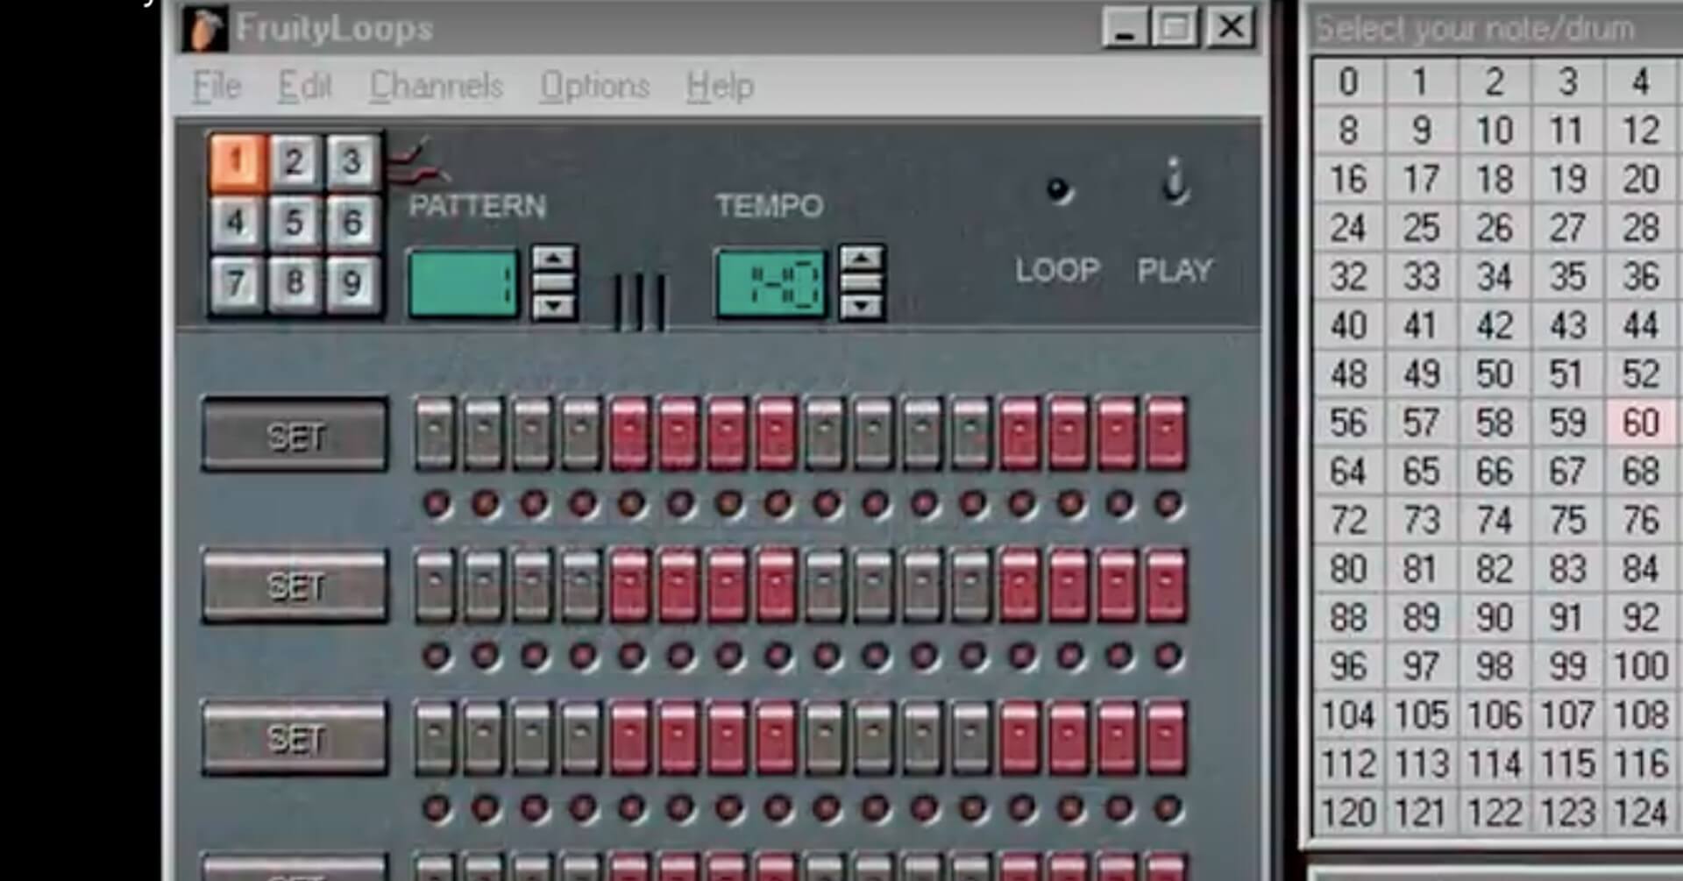Toggle step 12 of third channel
Screen dimensions: 1683x881
coord(971,737)
